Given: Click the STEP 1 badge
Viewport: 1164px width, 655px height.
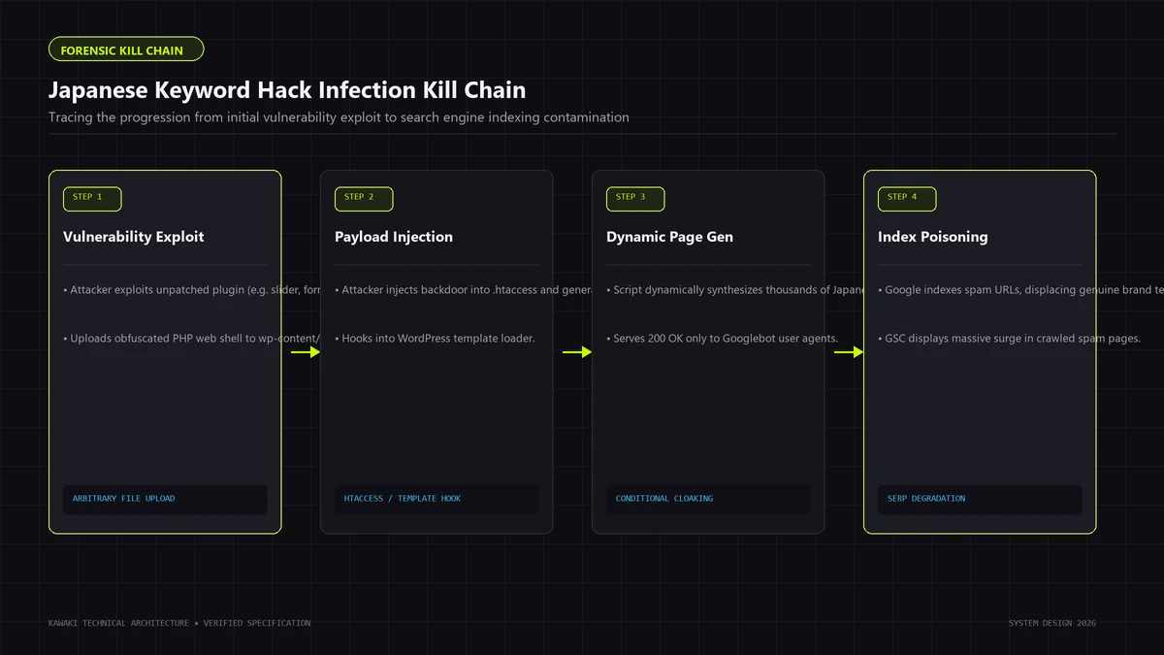Looking at the screenshot, I should click(92, 198).
